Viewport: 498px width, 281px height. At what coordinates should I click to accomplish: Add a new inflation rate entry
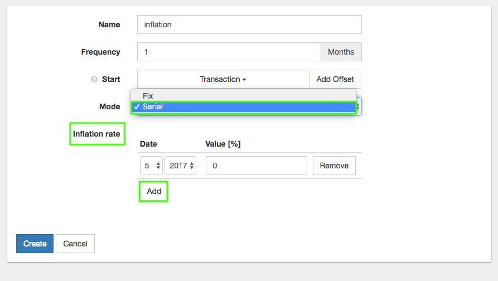point(154,191)
